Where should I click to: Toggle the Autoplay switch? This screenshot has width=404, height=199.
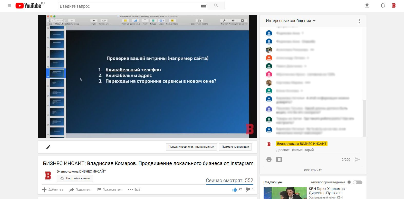click(358, 182)
